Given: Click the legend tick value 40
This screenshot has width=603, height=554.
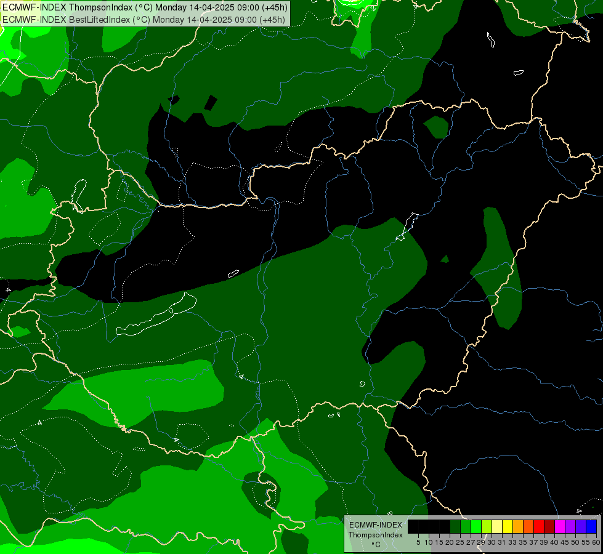Looking at the screenshot, I should (554, 542).
